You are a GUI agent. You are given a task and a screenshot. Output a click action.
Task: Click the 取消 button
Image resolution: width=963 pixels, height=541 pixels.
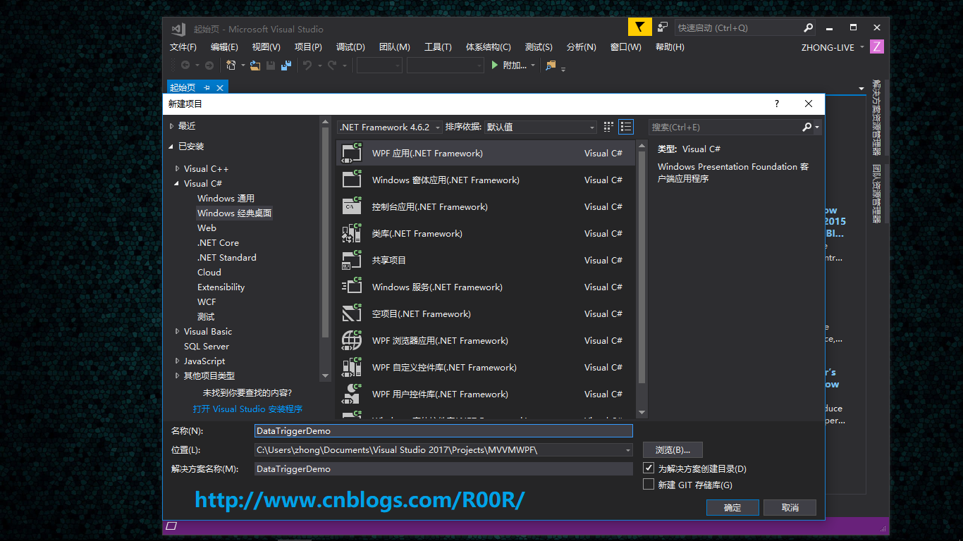[790, 507]
